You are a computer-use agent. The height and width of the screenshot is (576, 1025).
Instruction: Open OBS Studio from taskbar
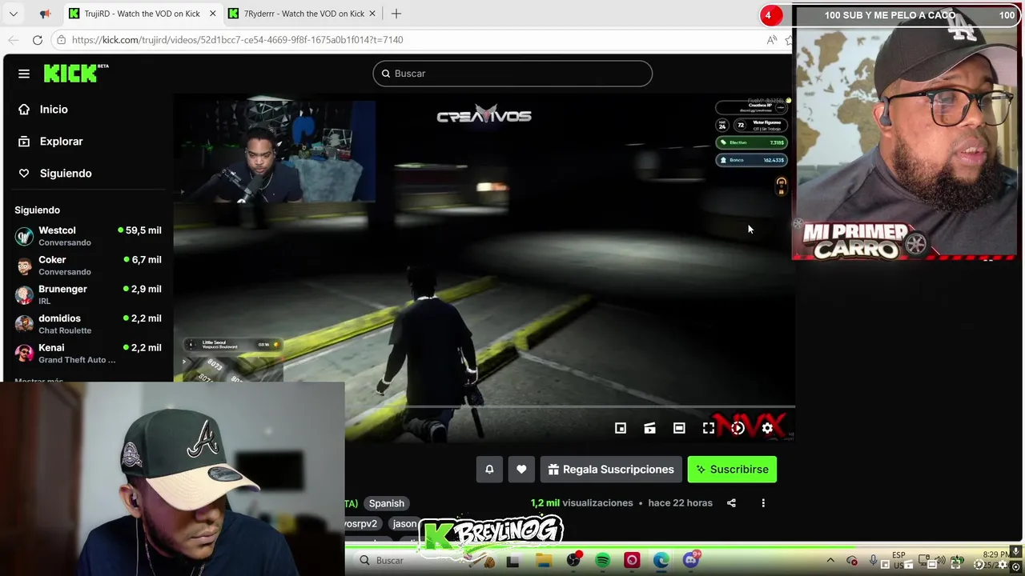[x=573, y=561]
